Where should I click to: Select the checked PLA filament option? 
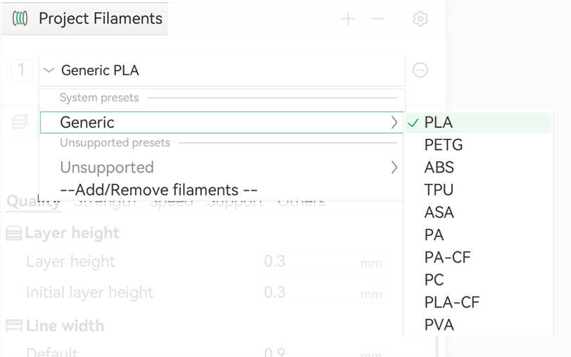439,123
